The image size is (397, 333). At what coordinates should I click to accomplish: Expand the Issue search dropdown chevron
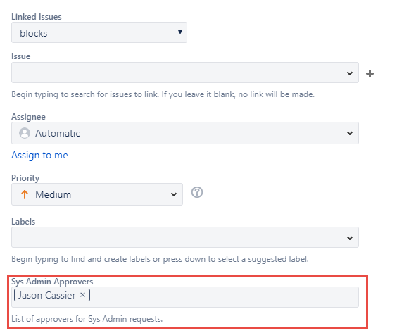pos(350,73)
